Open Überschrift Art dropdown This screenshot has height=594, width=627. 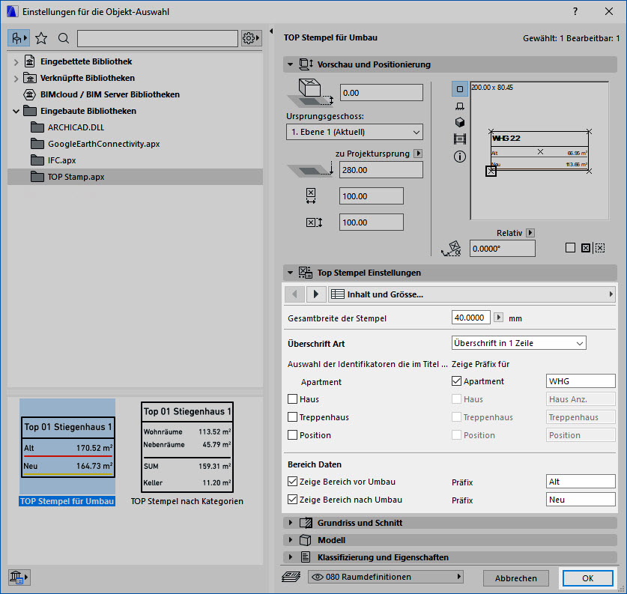point(519,343)
